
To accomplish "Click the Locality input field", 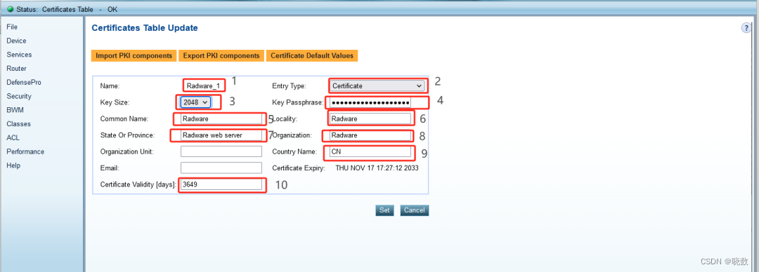I will pyautogui.click(x=370, y=119).
